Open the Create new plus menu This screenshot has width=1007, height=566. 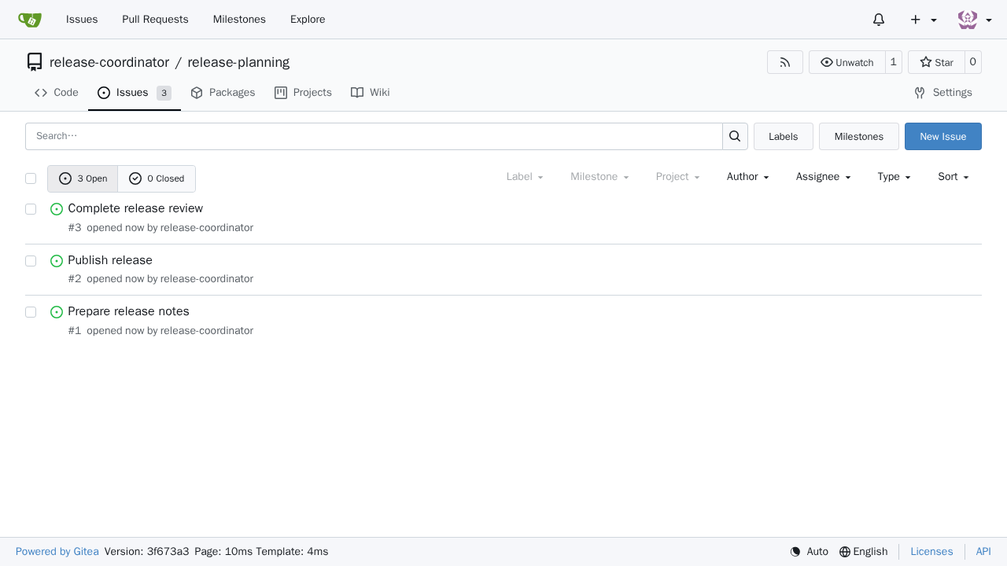[x=924, y=20]
